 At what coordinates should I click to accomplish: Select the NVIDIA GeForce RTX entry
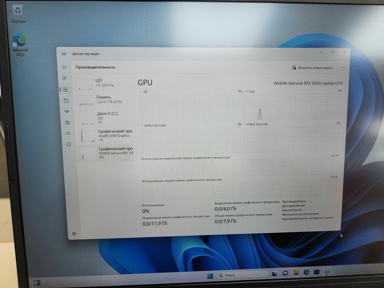pyautogui.click(x=106, y=153)
